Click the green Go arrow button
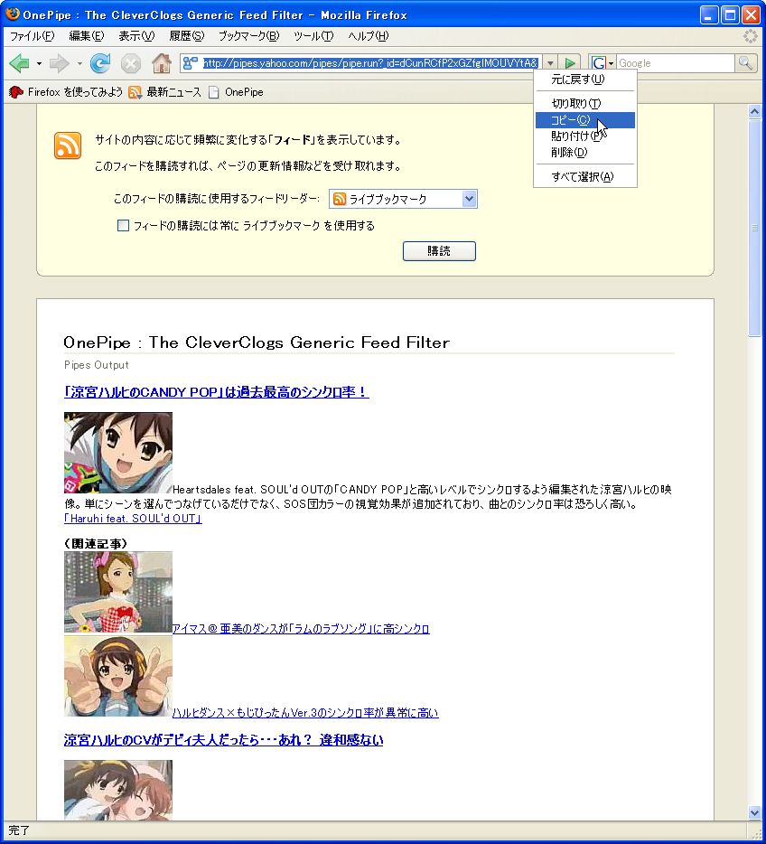Screen dimensions: 766x844 [x=570, y=63]
